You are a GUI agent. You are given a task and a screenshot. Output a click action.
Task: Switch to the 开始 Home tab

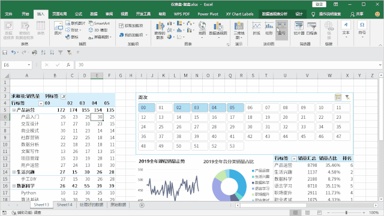pyautogui.click(x=25, y=14)
